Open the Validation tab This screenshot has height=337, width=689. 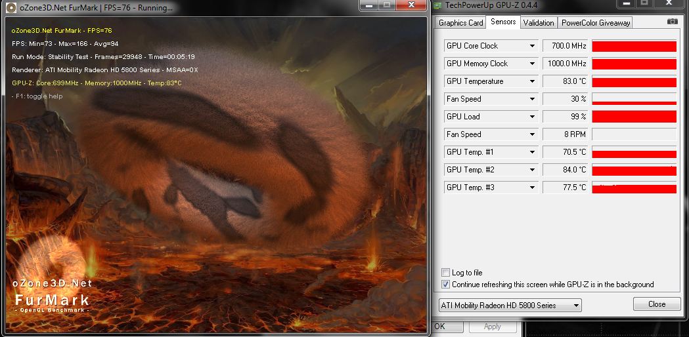click(539, 23)
